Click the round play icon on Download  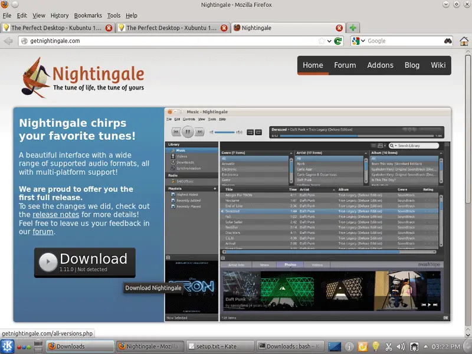[x=48, y=262]
